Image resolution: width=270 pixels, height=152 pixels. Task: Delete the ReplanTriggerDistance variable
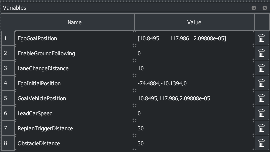(262, 128)
